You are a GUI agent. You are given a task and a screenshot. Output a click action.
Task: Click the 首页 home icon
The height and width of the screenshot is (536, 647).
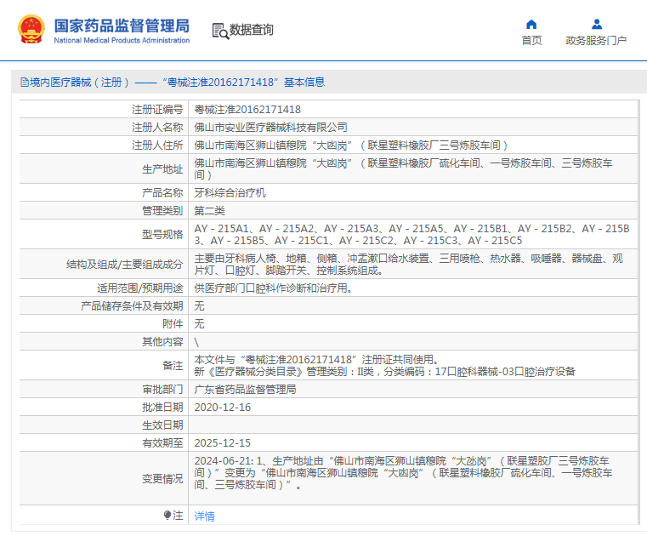pyautogui.click(x=531, y=25)
